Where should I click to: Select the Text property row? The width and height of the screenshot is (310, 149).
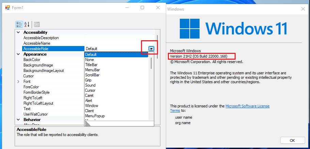[53, 109]
